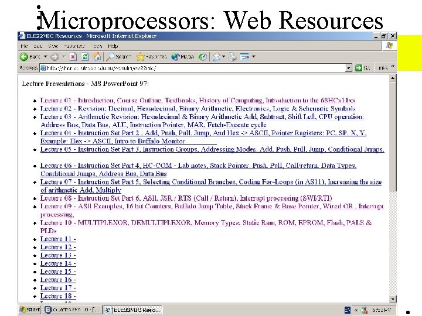Open the Lecture 15 link
Screen dimensions: 422x316
coord(58,272)
